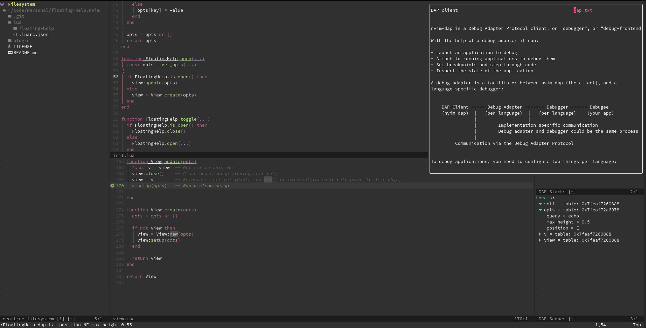Screen dimensions: 646x328
Task: Click the '-- Run a clean setup' comment
Action: [202, 186]
